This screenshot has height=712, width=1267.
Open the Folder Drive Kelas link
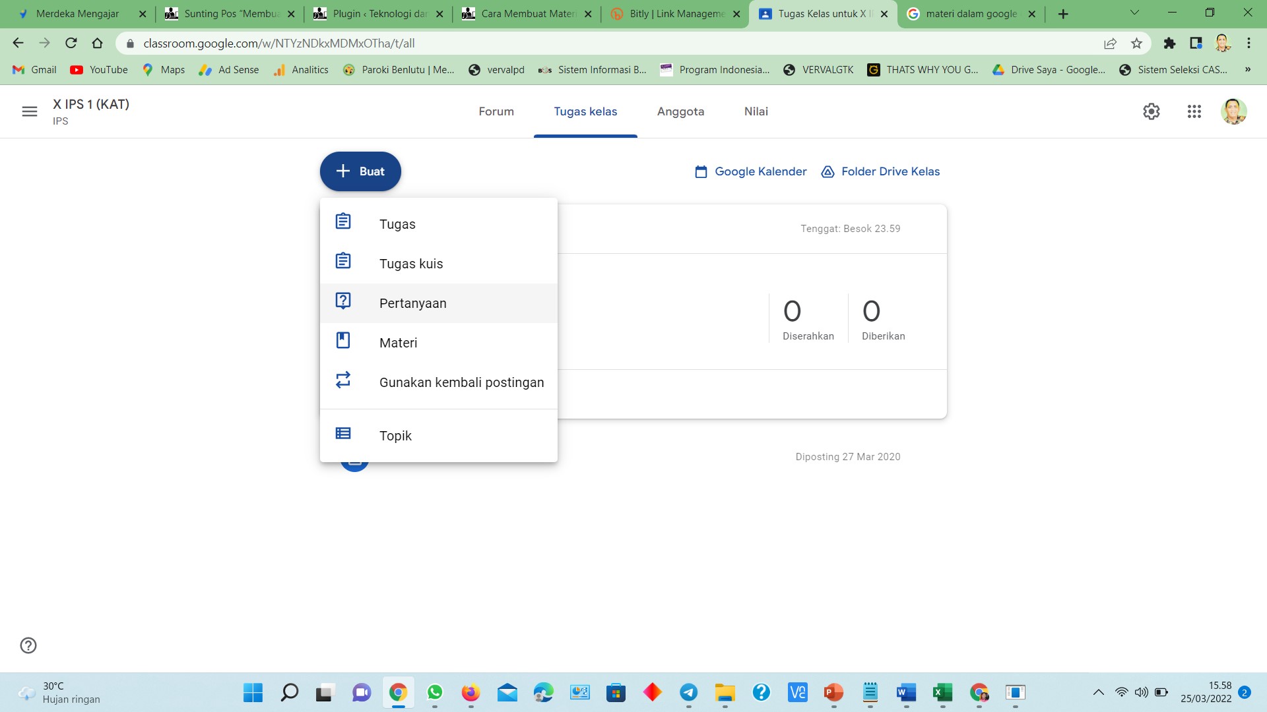point(890,171)
